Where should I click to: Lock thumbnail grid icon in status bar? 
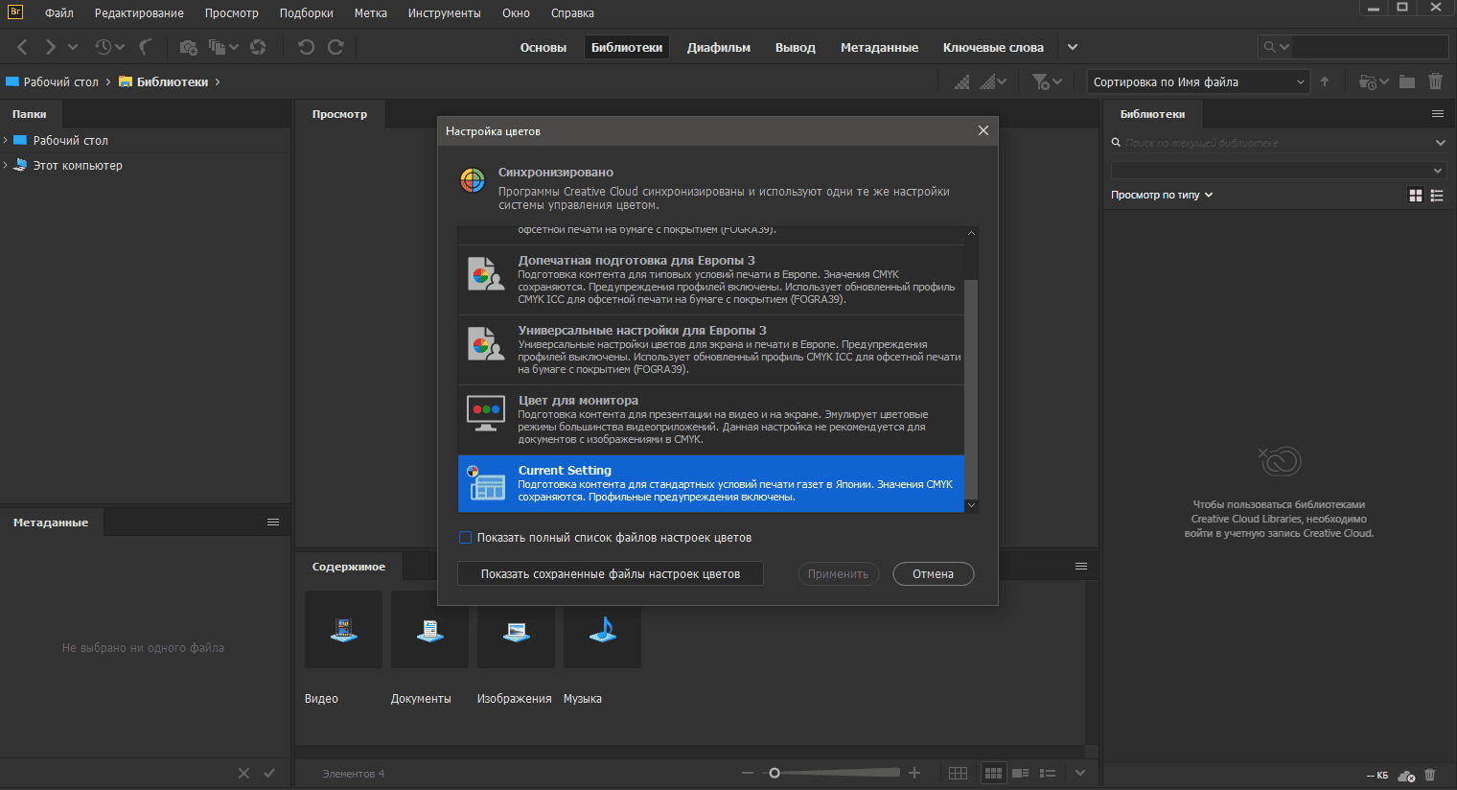[x=958, y=774]
